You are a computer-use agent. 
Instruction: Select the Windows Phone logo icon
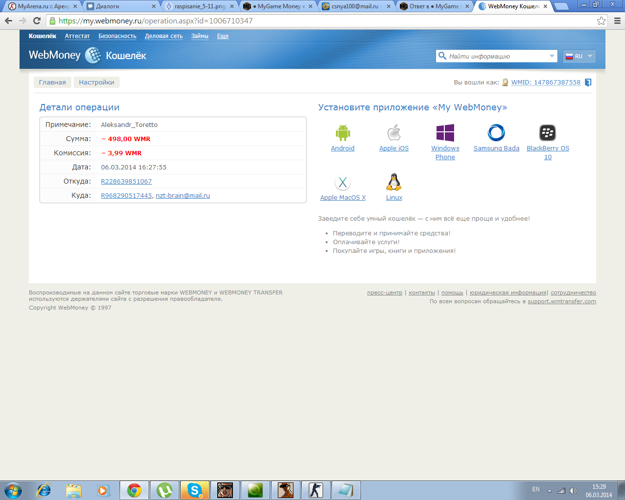coord(445,133)
